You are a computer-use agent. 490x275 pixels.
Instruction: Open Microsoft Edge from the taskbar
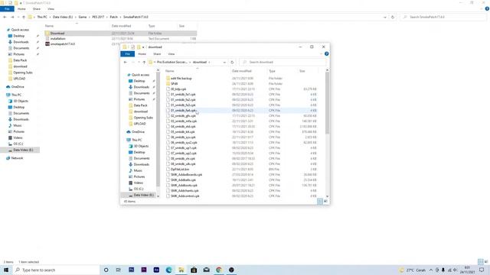168,270
